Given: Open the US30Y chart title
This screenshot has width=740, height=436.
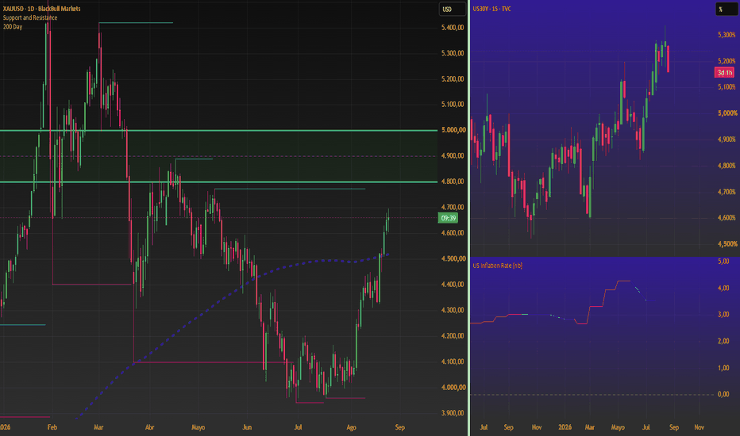Looking at the screenshot, I should 491,9.
